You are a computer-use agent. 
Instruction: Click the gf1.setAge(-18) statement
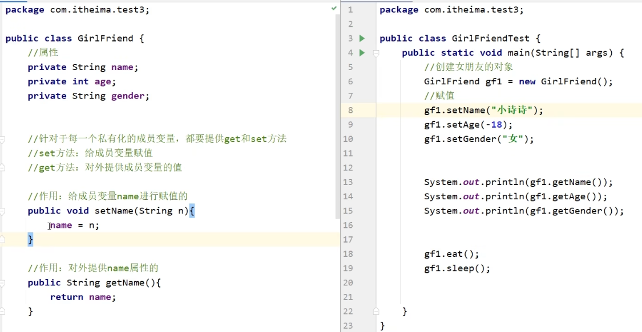coord(468,125)
